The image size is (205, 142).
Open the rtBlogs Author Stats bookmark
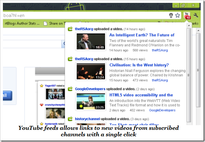22,23
